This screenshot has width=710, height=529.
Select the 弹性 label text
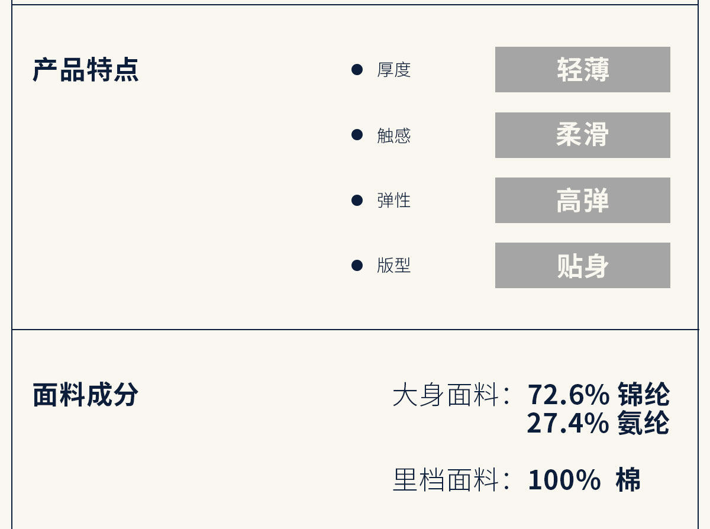393,201
